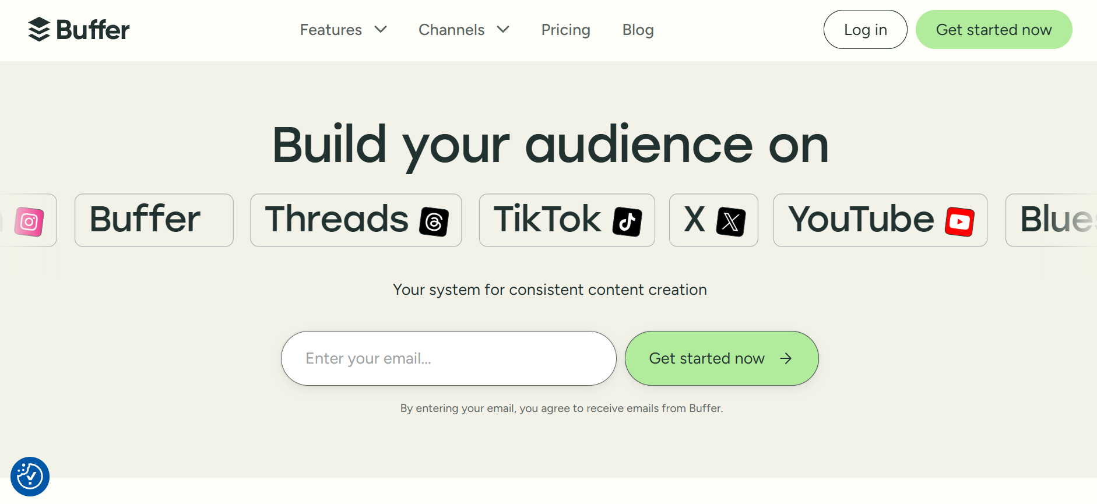Image resolution: width=1097 pixels, height=504 pixels.
Task: Click the Instagram icon chip
Action: 29,221
